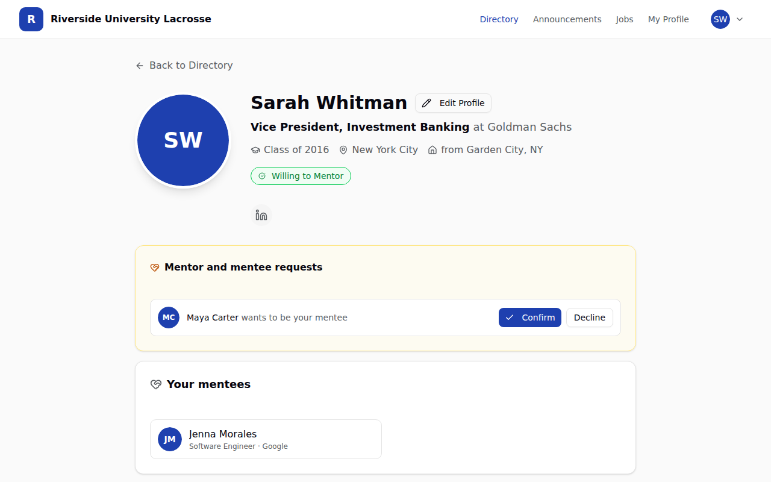Click 'at Goldman Sachs' text
The image size is (771, 482).
tap(522, 127)
